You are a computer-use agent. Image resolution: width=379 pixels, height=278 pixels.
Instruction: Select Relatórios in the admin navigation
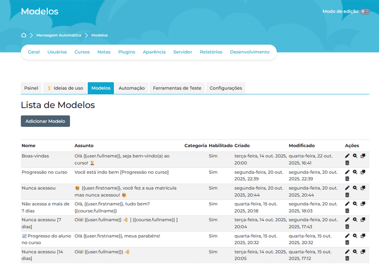point(211,52)
